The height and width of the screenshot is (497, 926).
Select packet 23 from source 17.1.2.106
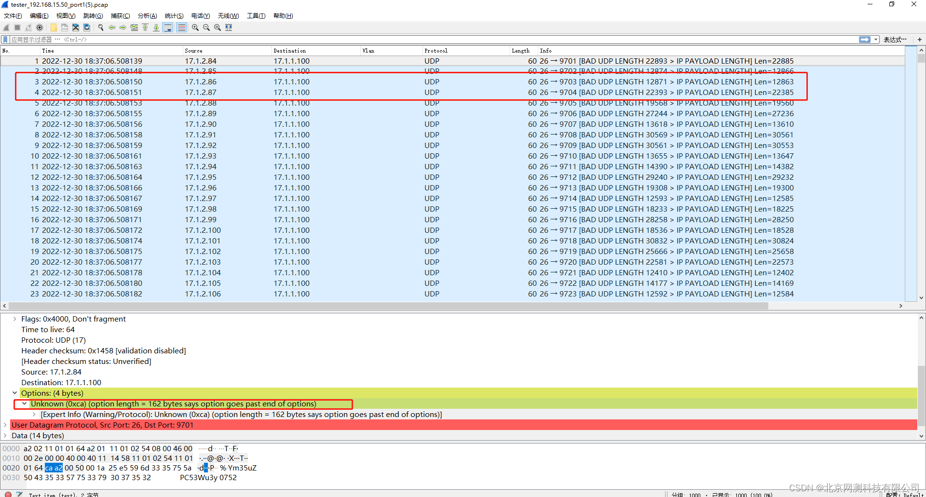coord(452,294)
